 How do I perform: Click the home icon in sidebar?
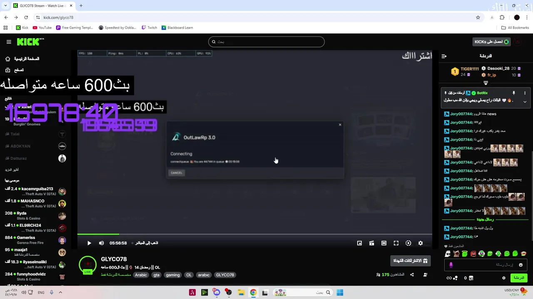[7, 59]
